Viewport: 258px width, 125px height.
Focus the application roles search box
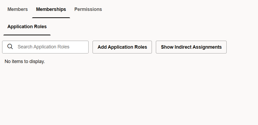(51, 47)
